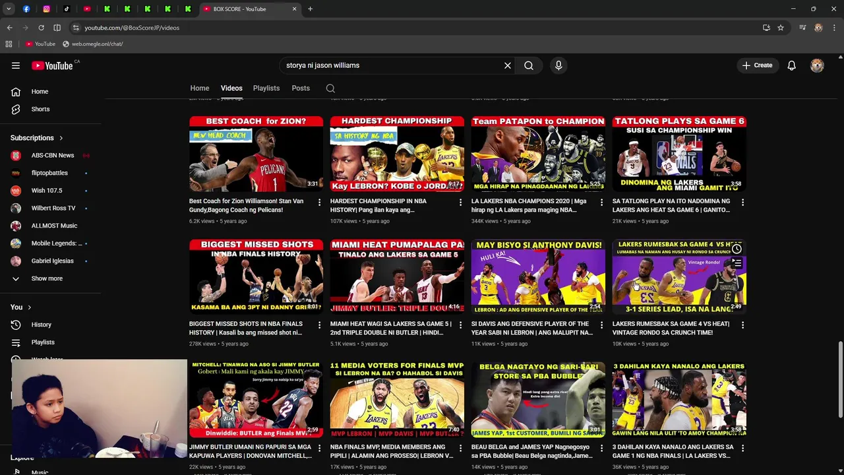
Task: Open options for SI DAVIS ANG DEFENSIVE video
Action: (601, 325)
